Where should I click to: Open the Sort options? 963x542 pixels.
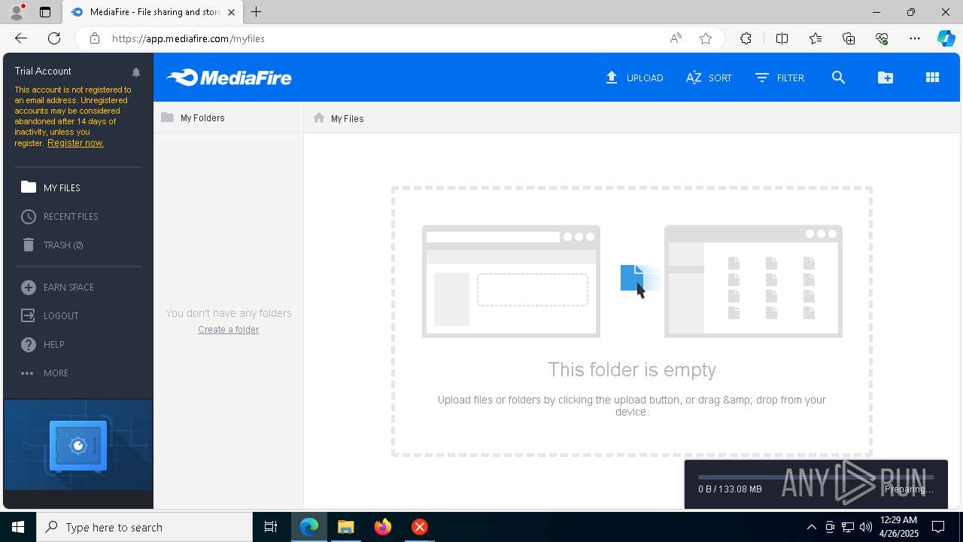tap(709, 78)
